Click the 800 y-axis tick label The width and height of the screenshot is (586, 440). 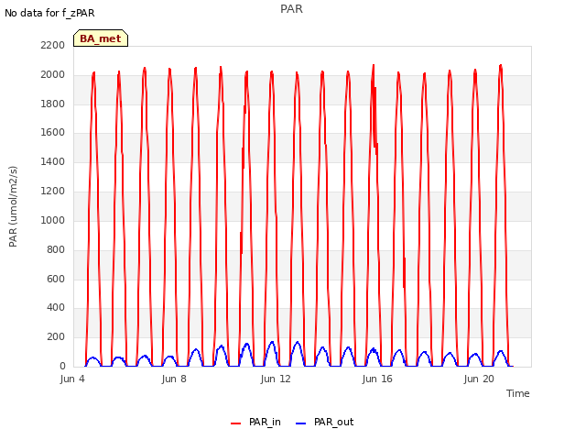pyautogui.click(x=56, y=249)
